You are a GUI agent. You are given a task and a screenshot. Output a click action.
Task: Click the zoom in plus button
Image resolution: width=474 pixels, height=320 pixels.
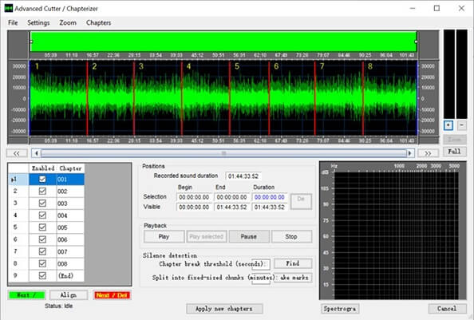448,125
